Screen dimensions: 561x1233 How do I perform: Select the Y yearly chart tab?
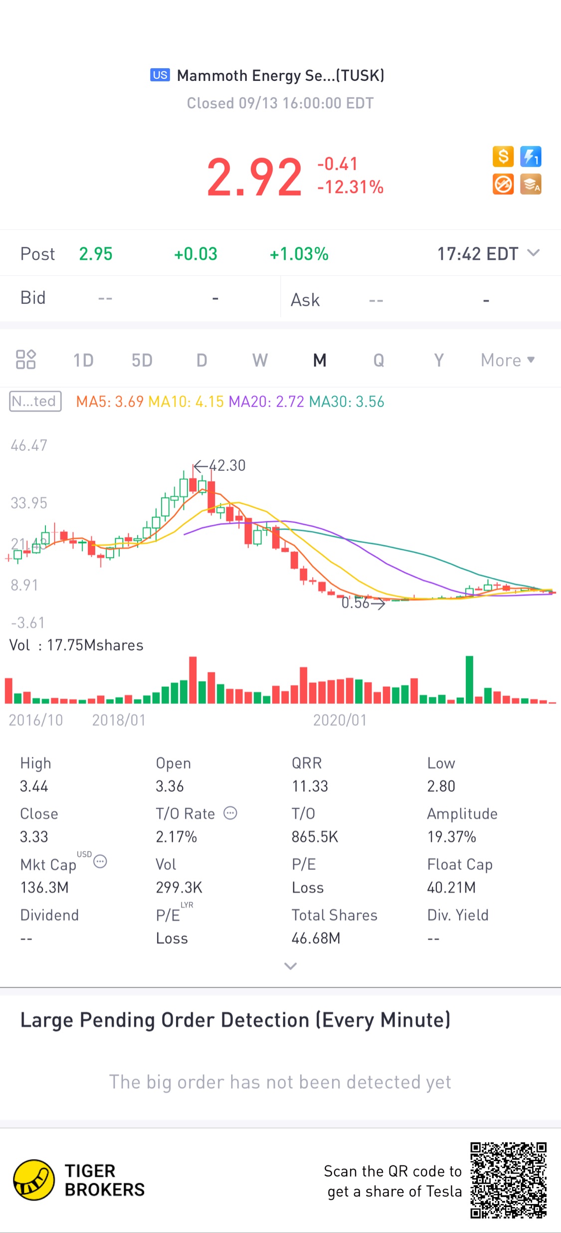pyautogui.click(x=438, y=360)
